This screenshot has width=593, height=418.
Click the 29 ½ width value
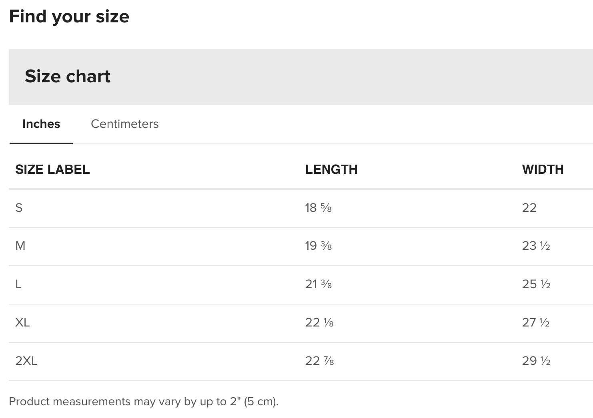(x=536, y=361)
